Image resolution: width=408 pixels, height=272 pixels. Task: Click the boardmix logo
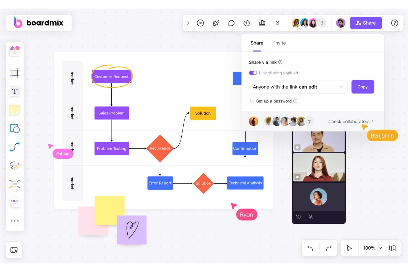pyautogui.click(x=39, y=23)
